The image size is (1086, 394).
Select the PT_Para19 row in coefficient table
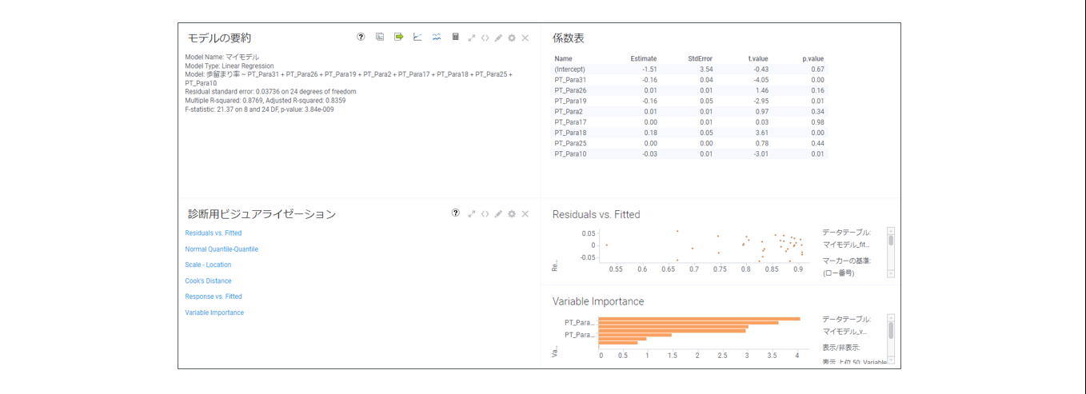click(689, 101)
